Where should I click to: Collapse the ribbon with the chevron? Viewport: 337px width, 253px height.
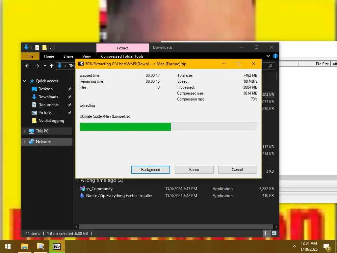268,56
